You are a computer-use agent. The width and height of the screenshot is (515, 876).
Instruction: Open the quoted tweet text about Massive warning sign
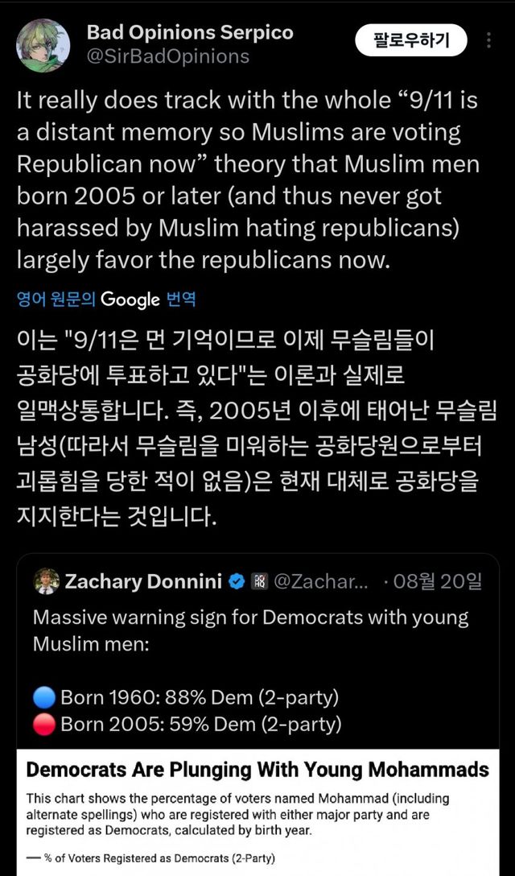coord(250,630)
